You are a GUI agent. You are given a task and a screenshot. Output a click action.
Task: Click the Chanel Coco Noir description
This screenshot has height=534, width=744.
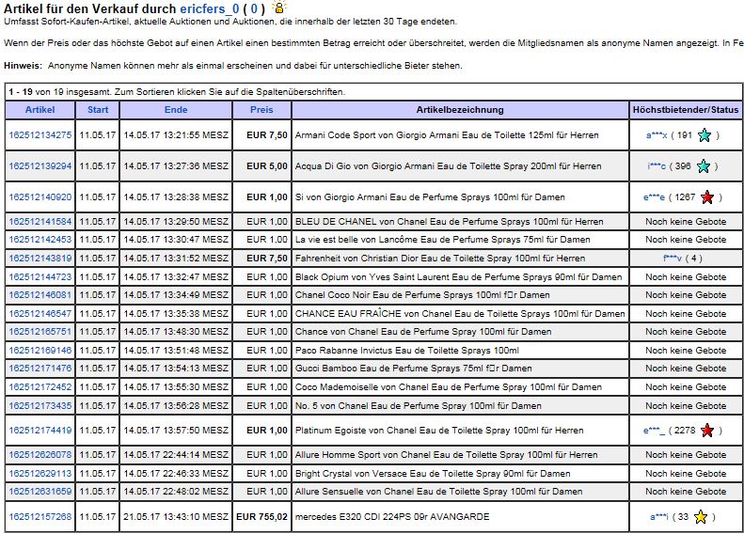pyautogui.click(x=422, y=295)
